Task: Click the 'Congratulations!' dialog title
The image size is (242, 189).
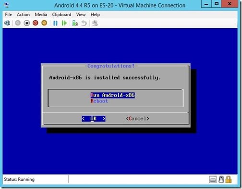Action: pos(111,66)
